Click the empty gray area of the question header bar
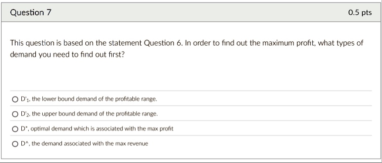The height and width of the screenshot is (163, 382). tap(200, 13)
